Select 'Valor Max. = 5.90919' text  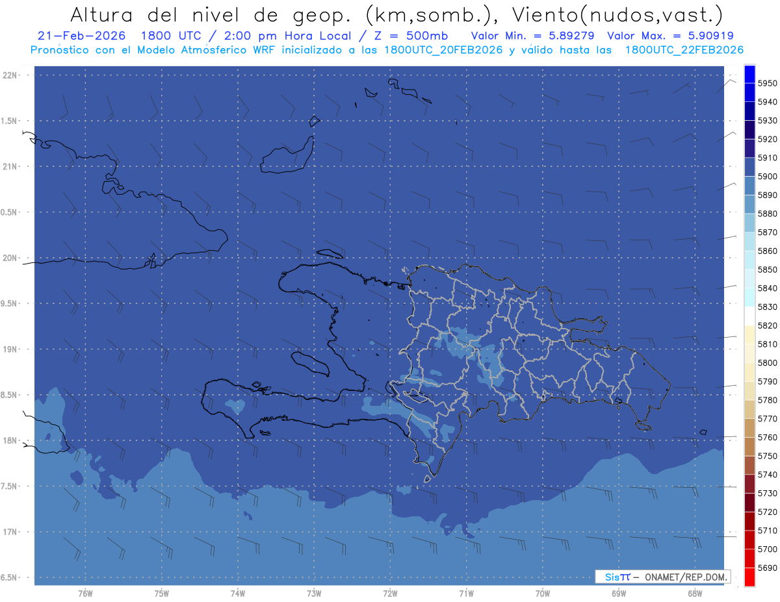pyautogui.click(x=670, y=36)
